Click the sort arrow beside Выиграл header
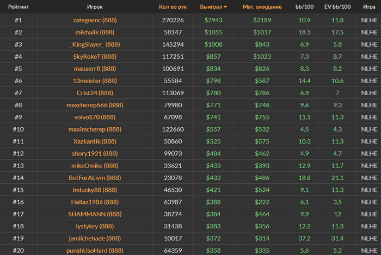Image resolution: width=381 pixels, height=255 pixels. (225, 7)
